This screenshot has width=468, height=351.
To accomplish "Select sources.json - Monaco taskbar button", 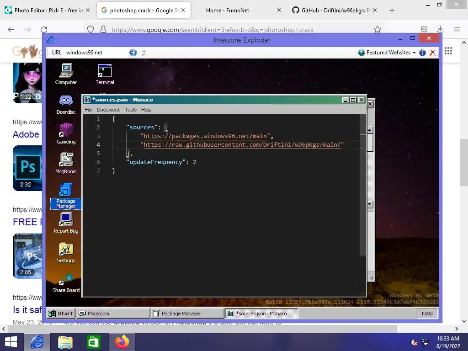I will (261, 314).
